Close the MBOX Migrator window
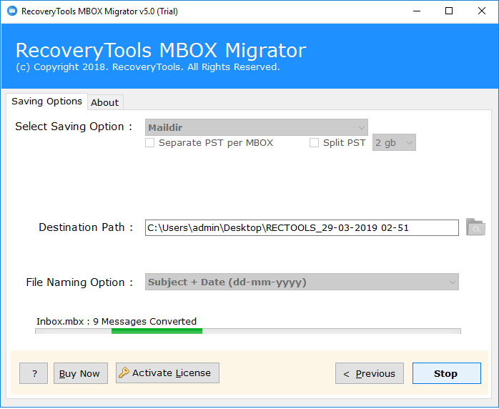This screenshot has width=499, height=409. click(482, 11)
